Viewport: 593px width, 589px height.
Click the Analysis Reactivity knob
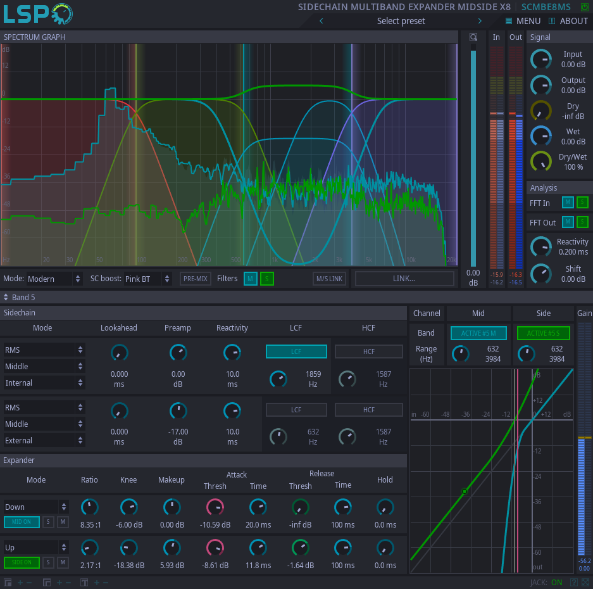pyautogui.click(x=540, y=247)
